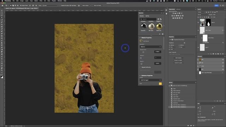226x127 pixels.
Task: Select the Move tool
Action: point(2,11)
